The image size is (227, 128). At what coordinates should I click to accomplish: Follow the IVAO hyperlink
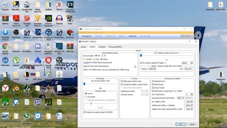click(85, 66)
